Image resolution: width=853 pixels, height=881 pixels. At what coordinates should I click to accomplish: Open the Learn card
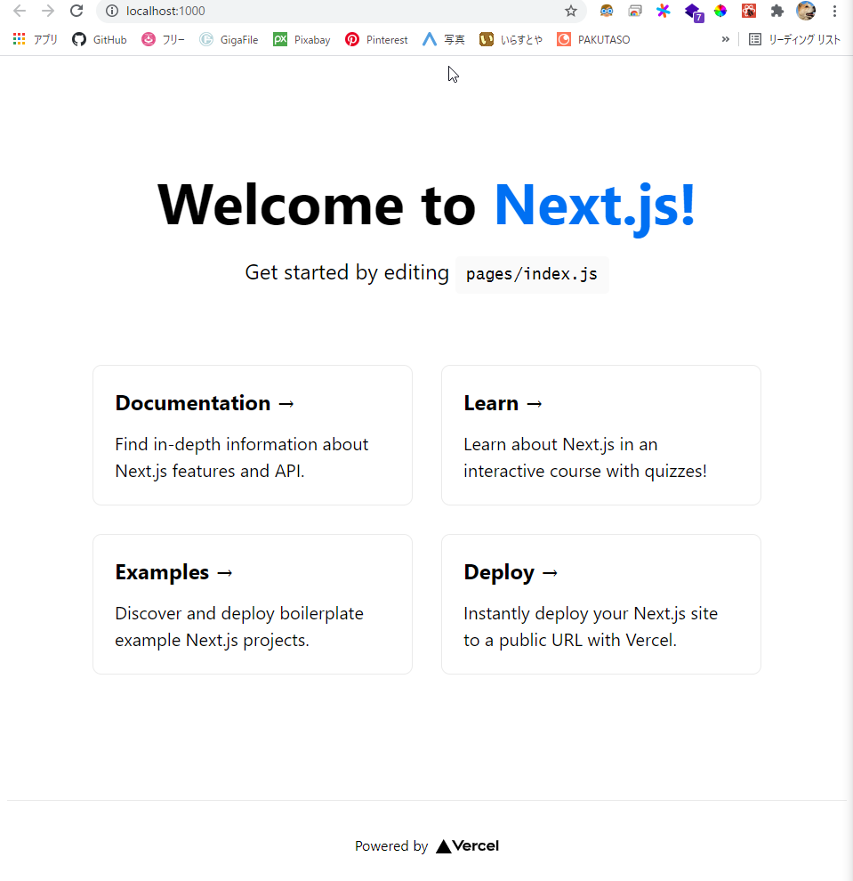click(601, 435)
